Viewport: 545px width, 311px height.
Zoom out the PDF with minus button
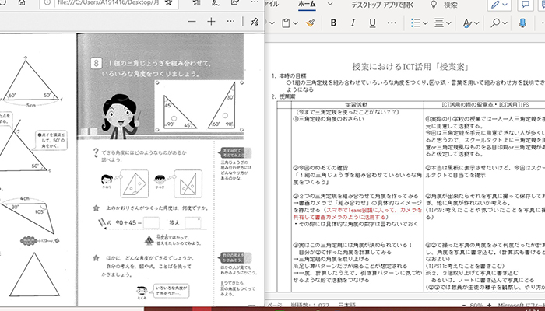point(192,22)
